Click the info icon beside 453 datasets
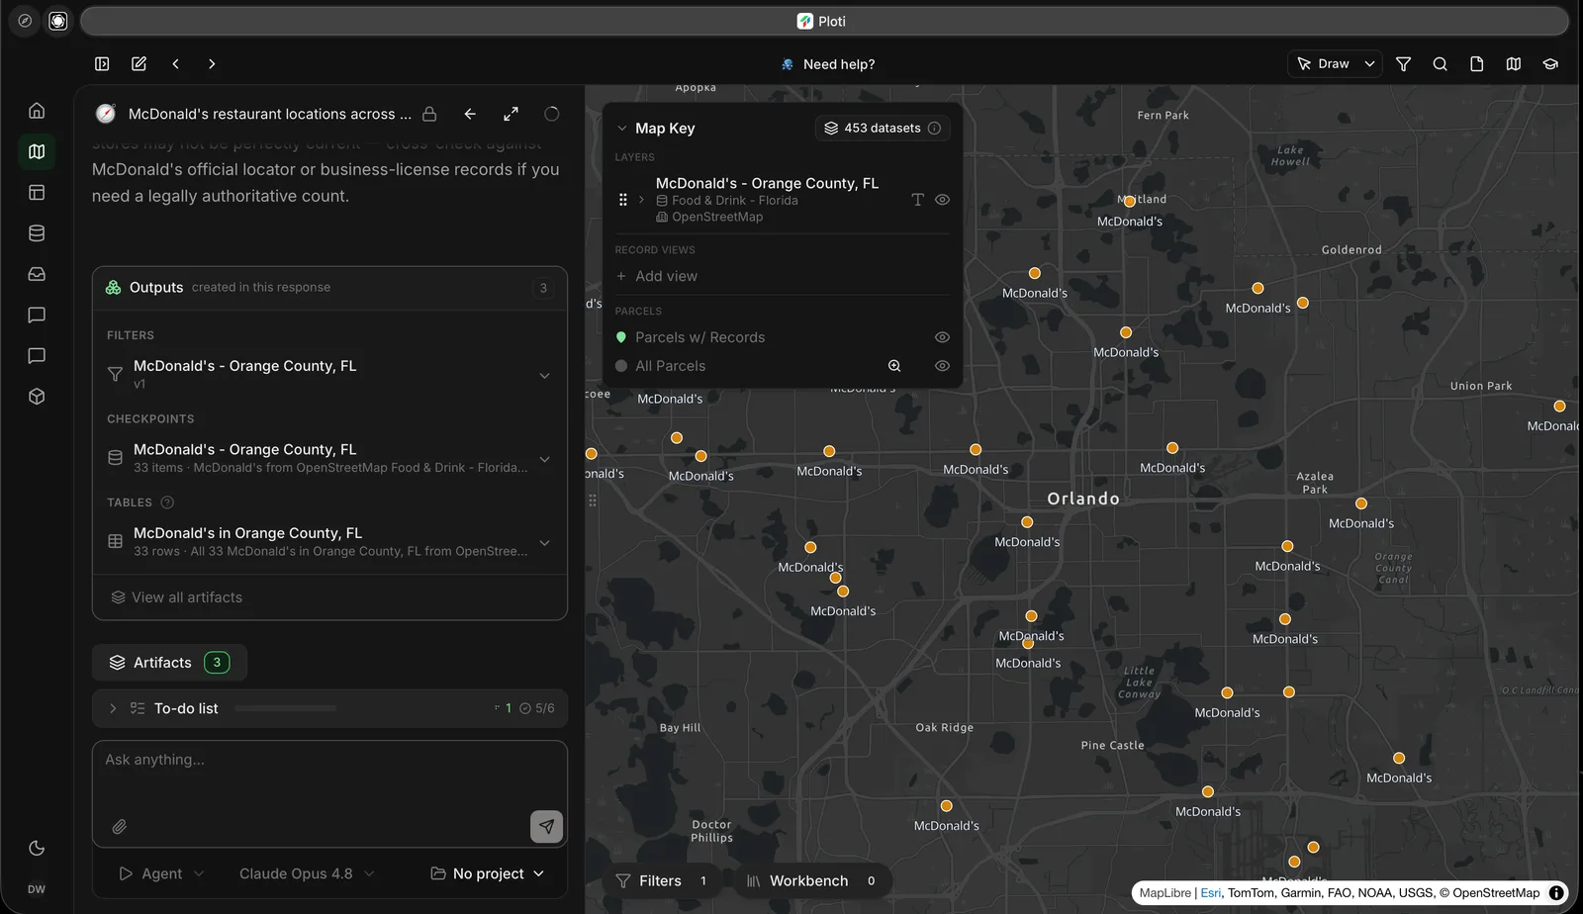The image size is (1583, 914). pyautogui.click(x=934, y=128)
